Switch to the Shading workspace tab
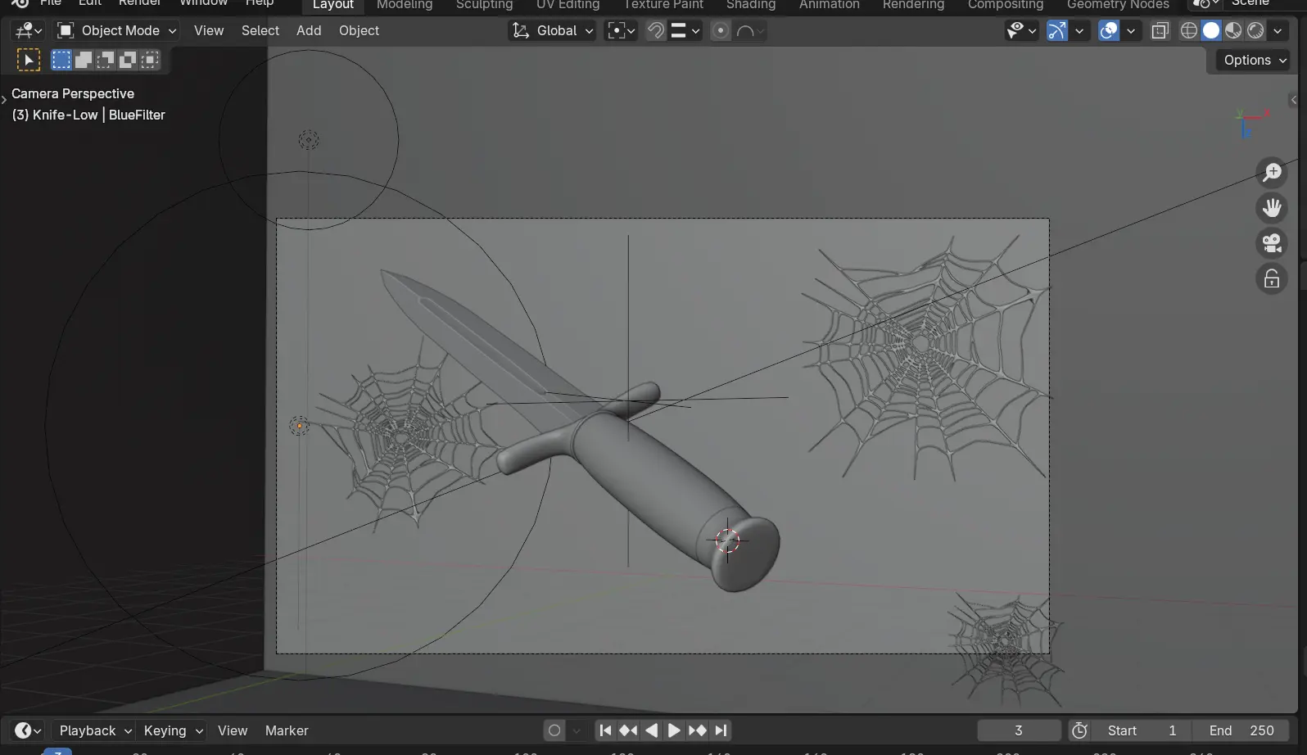This screenshot has height=755, width=1307. [x=750, y=5]
